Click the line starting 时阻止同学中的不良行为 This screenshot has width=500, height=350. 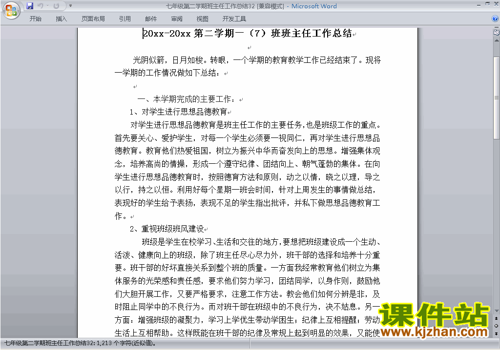coord(247,307)
